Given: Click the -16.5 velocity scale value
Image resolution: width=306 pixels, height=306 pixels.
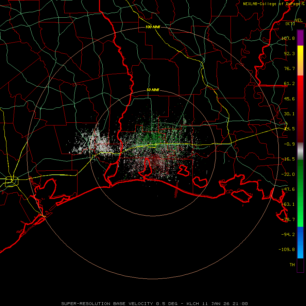Looking at the screenshot, I should click(288, 159).
